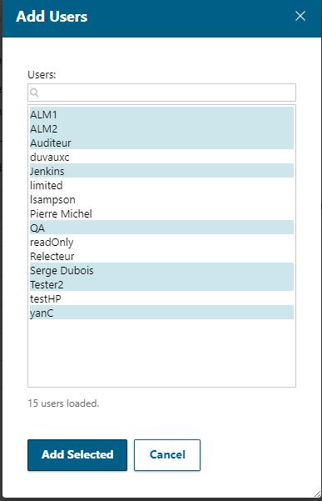Image resolution: width=322 pixels, height=501 pixels.
Task: Select the readOnly user
Action: 161,242
